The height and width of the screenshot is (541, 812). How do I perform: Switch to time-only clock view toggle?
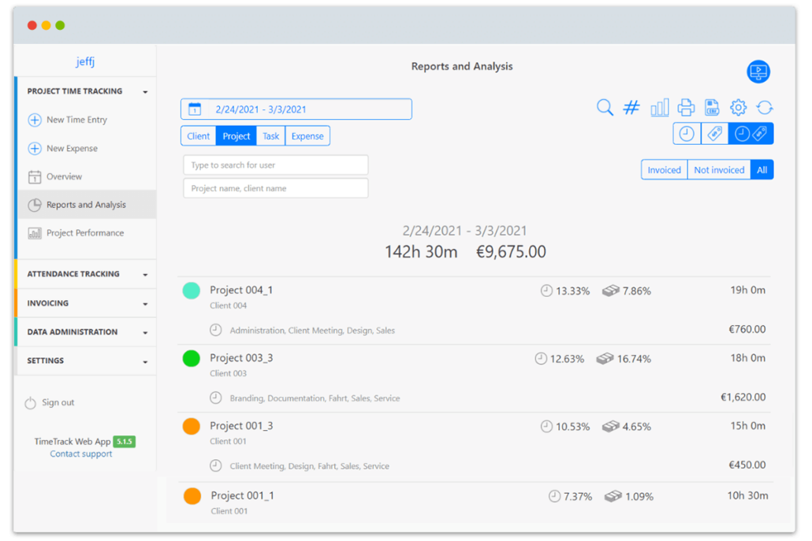(687, 134)
